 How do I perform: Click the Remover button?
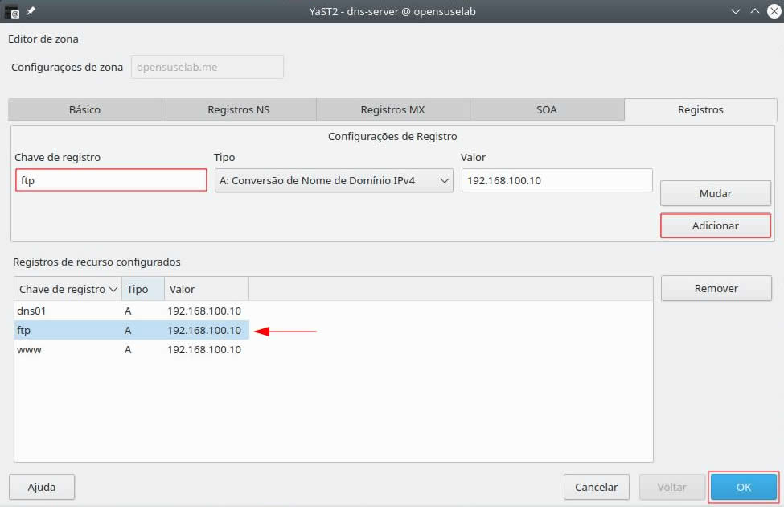coord(716,288)
